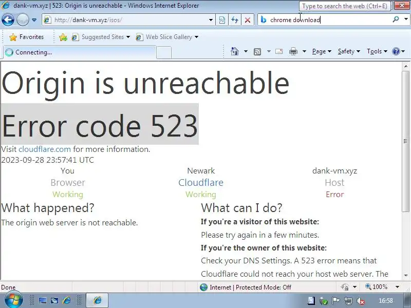
Task: Click the privacy/popup blocker status icon
Action: click(x=345, y=287)
